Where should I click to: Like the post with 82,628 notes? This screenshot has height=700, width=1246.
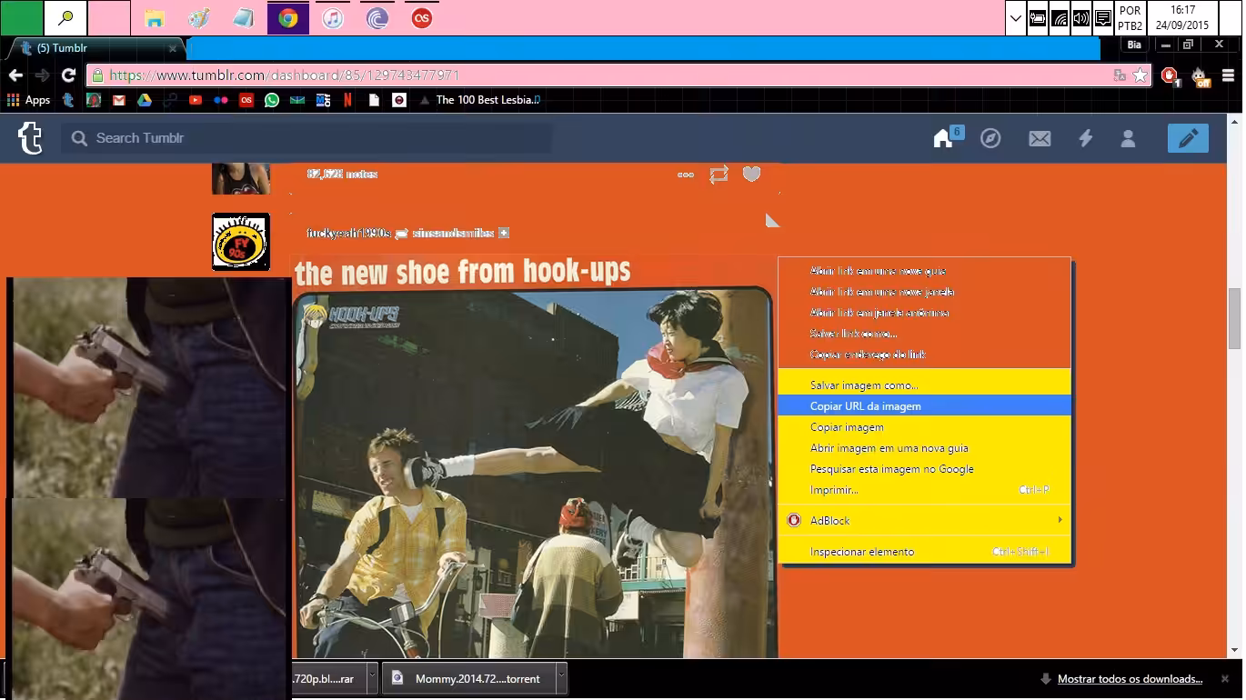coord(751,174)
